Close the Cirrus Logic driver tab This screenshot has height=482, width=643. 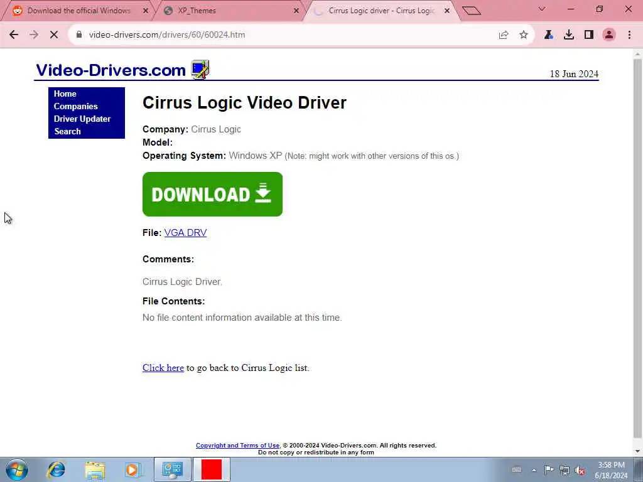click(x=447, y=11)
